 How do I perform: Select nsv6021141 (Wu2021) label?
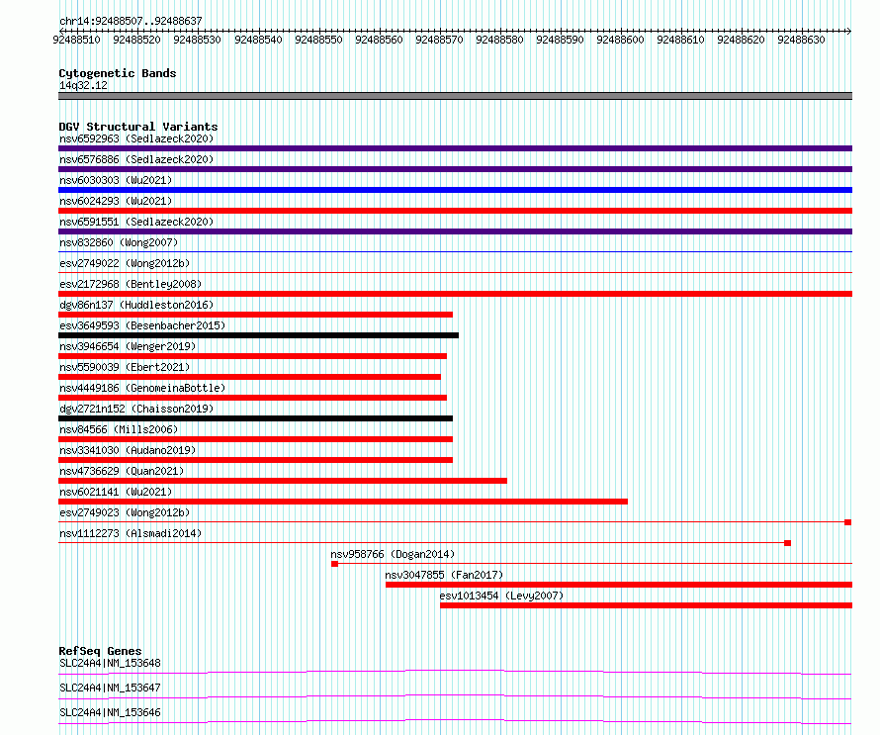(x=116, y=492)
